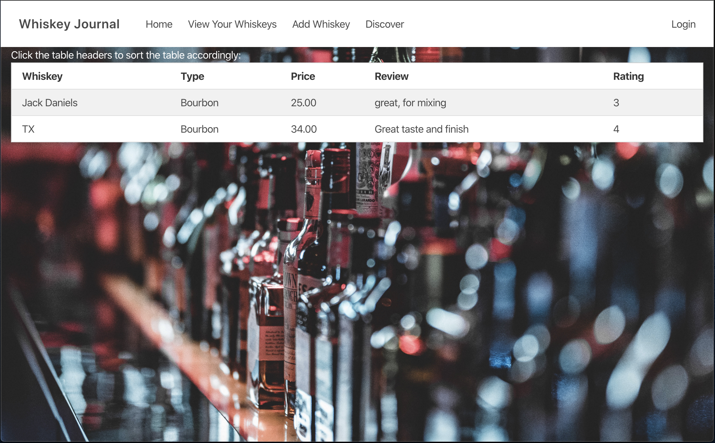Click the TX whiskey name cell
715x443 pixels.
click(x=28, y=129)
